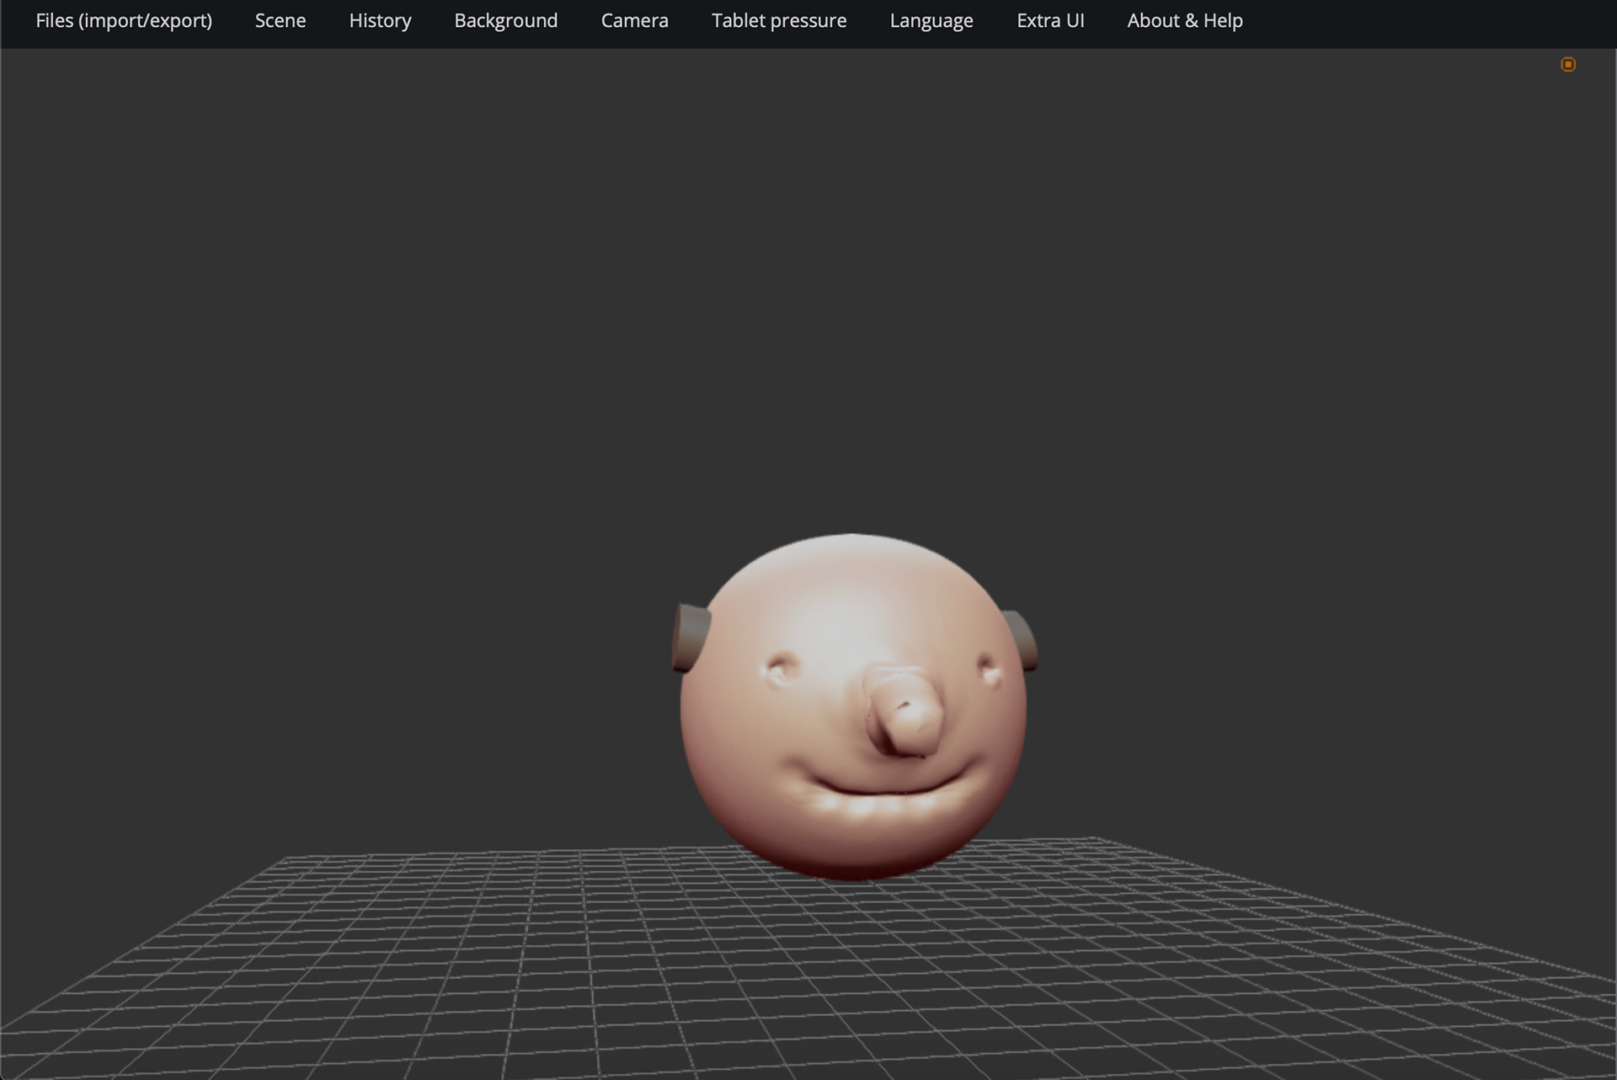
Task: Click the right eye of the head
Action: click(x=989, y=671)
